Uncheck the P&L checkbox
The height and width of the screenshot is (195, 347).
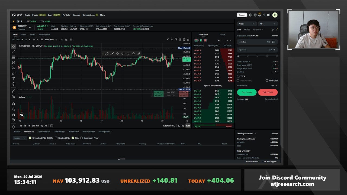point(73,138)
